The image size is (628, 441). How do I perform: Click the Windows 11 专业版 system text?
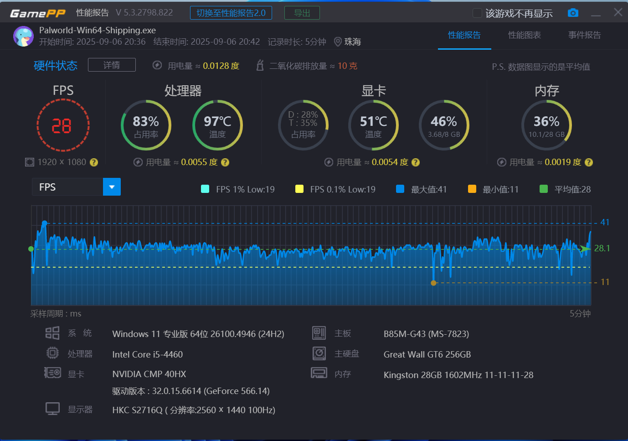(x=198, y=334)
